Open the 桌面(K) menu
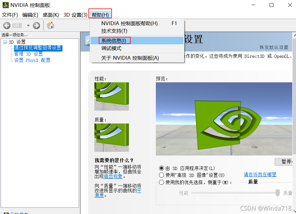Image resolution: width=296 pixels, height=214 pixels. [50, 15]
